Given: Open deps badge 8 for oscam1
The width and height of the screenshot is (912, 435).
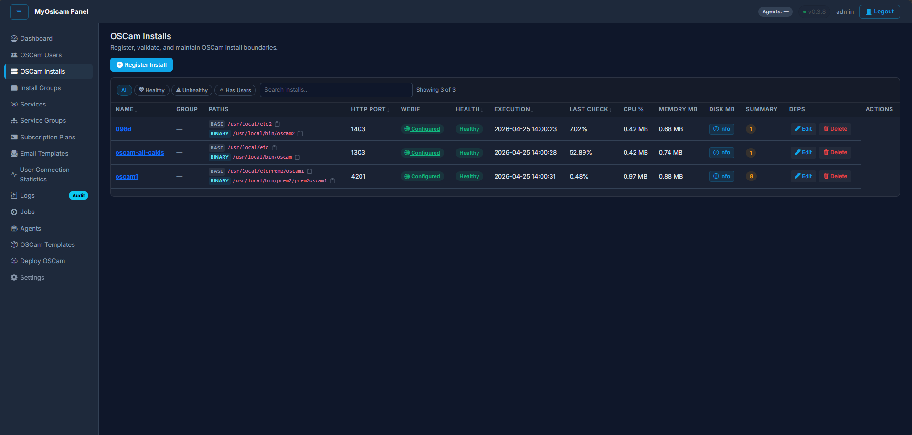Looking at the screenshot, I should point(751,176).
